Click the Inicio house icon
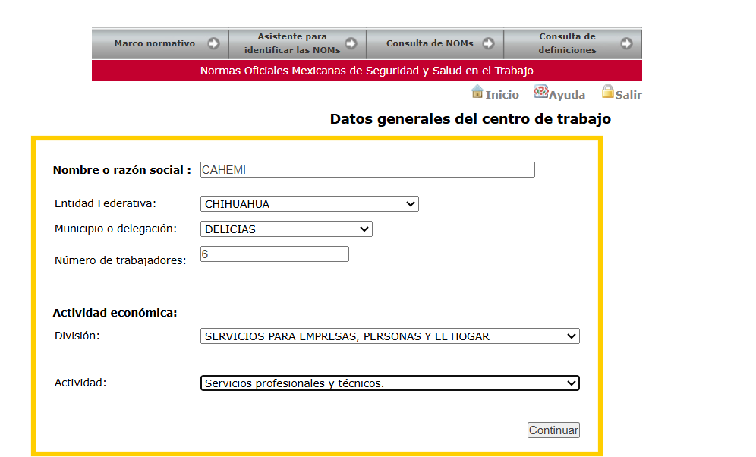756x457 pixels. pos(477,92)
